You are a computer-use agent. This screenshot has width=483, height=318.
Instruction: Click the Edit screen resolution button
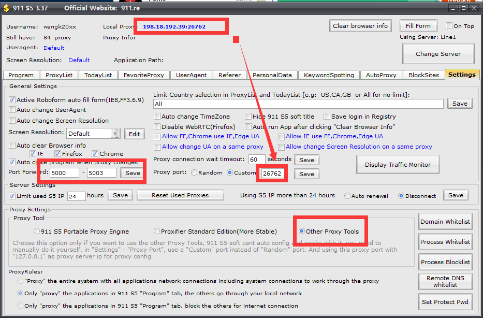pos(134,134)
